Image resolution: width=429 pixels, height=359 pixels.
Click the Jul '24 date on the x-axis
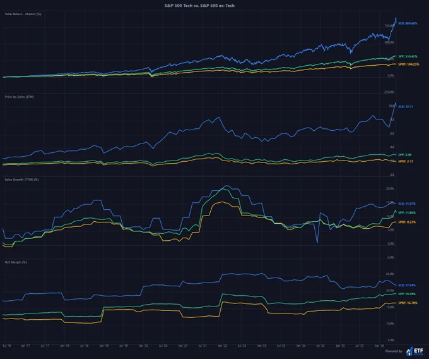tap(320, 346)
